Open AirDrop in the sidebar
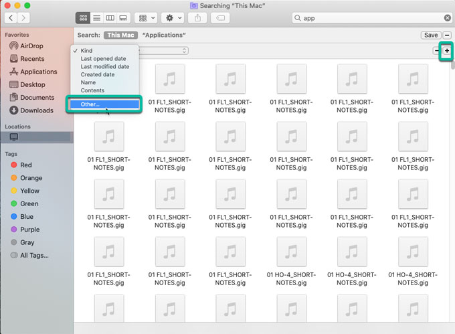455x334 pixels. pyautogui.click(x=31, y=46)
